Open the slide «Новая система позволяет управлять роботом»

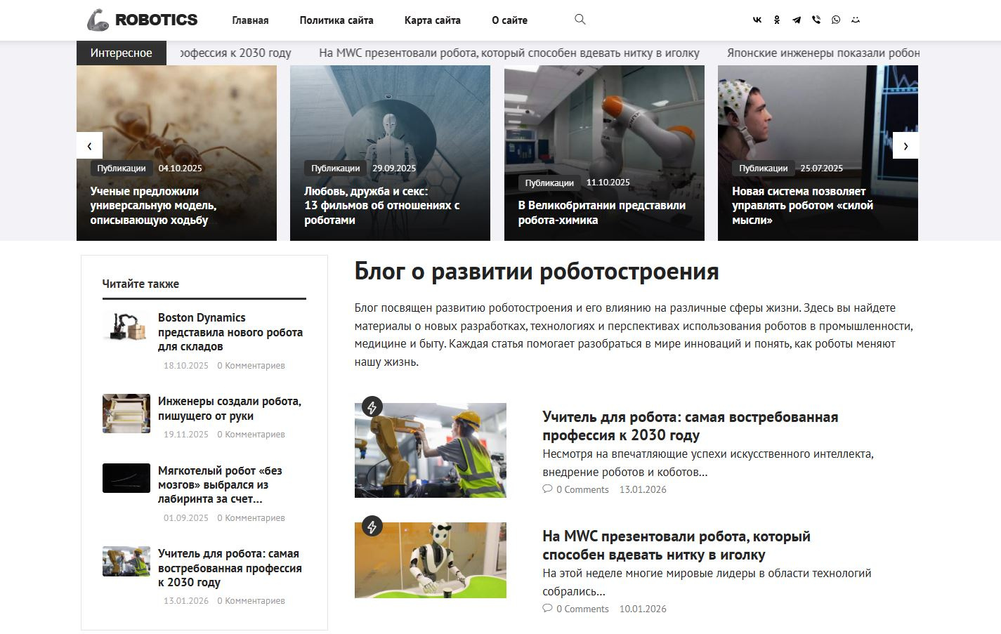coord(802,206)
